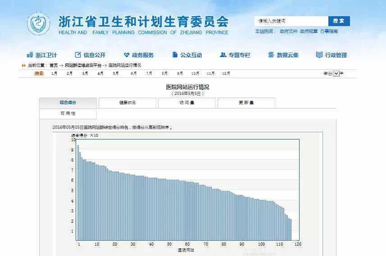Open the year (年份) dropdown
Image resolution: width=386 pixels, height=256 pixels.
click(336, 73)
